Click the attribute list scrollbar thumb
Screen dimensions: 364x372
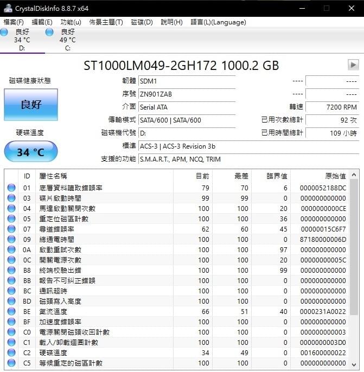[354, 247]
